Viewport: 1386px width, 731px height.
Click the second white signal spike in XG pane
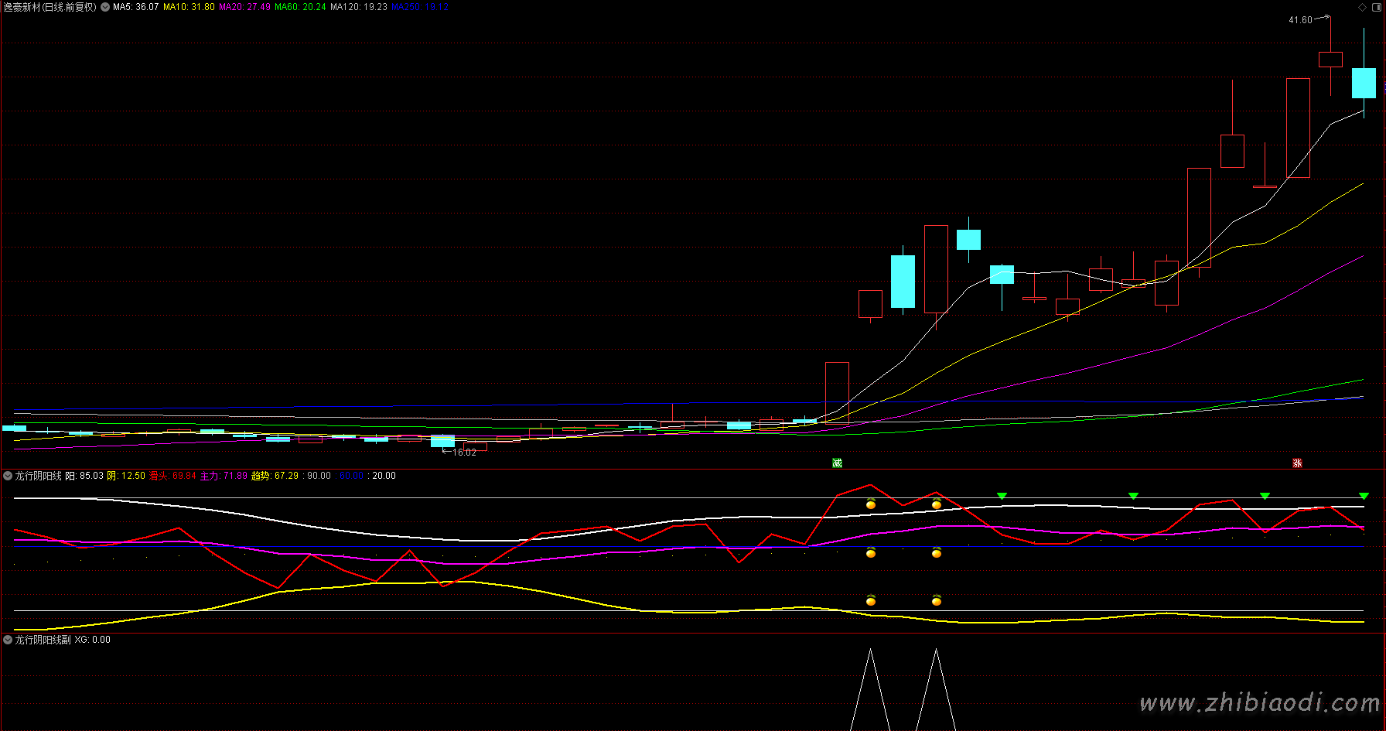[x=937, y=688]
